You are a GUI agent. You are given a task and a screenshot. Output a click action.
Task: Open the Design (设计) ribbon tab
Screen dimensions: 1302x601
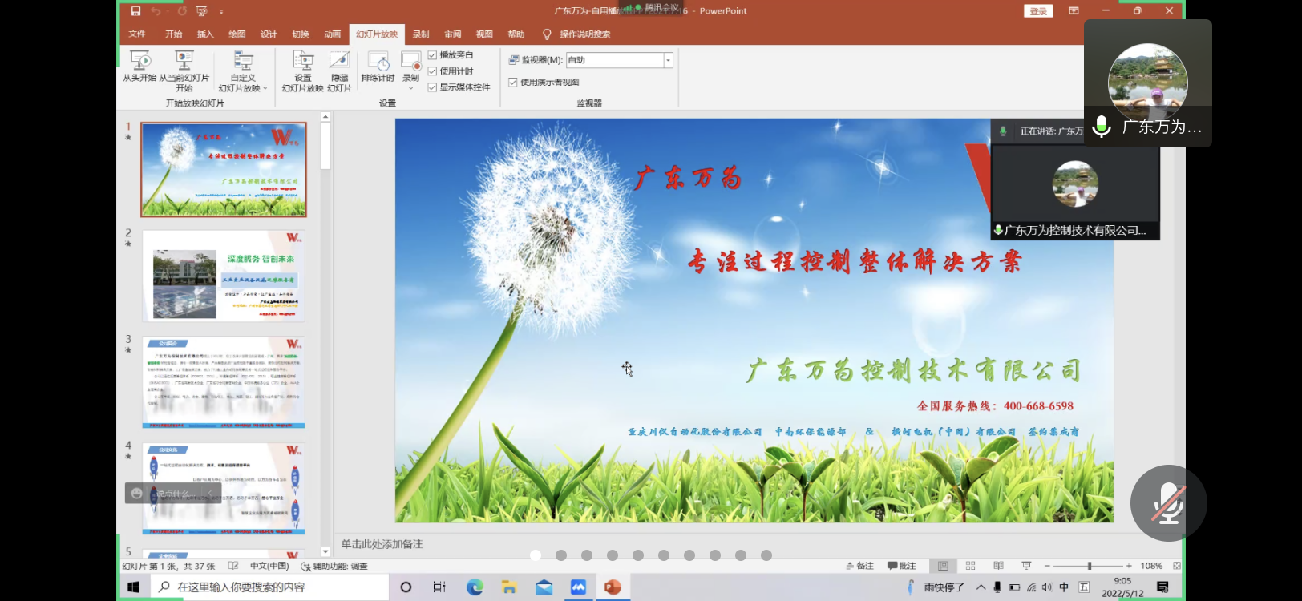(x=269, y=34)
